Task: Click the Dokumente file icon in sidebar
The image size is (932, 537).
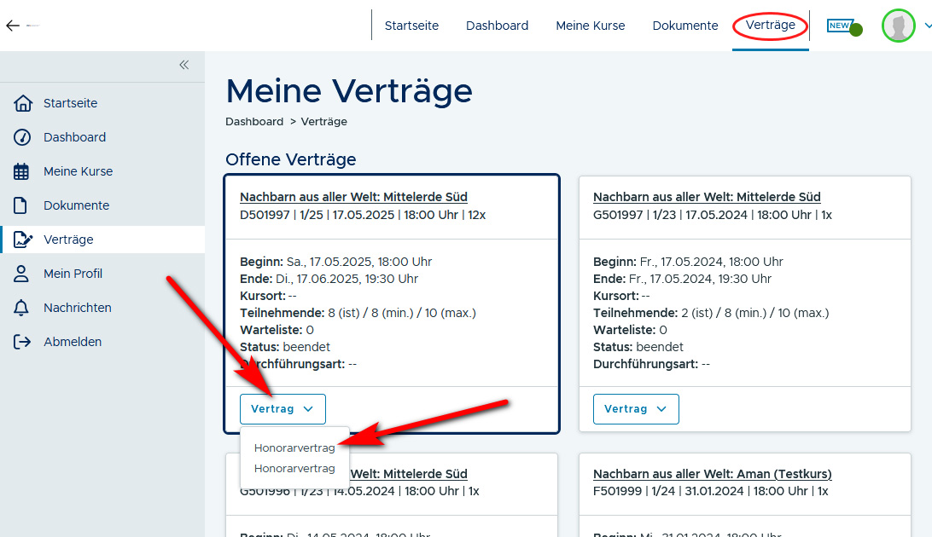Action: point(22,205)
